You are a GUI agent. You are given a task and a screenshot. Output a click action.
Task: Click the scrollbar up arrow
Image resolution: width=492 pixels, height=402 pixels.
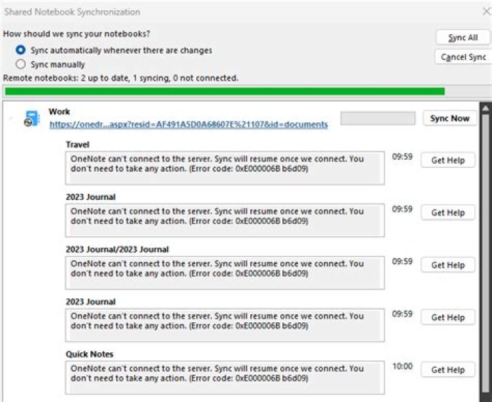pyautogui.click(x=485, y=109)
